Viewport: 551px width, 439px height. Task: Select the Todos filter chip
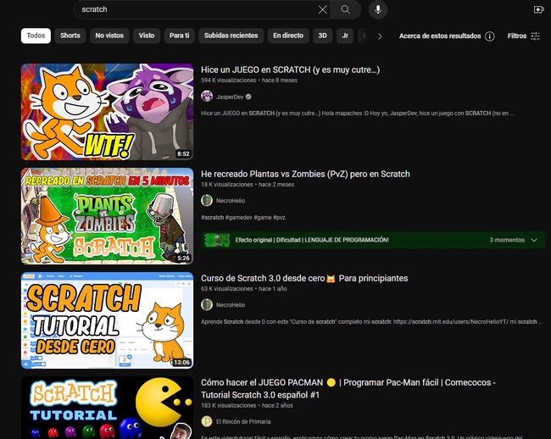tap(36, 36)
